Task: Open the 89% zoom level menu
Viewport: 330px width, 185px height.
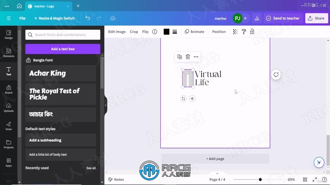Action: pos(291,180)
